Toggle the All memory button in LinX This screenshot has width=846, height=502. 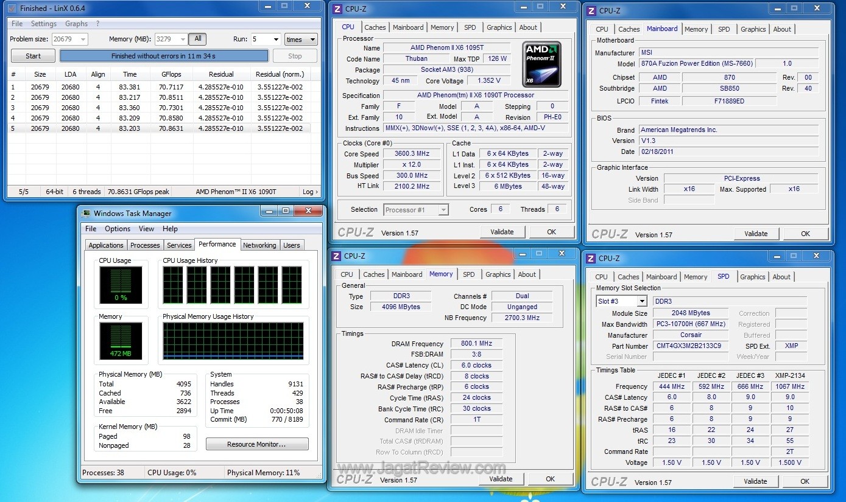(x=197, y=39)
